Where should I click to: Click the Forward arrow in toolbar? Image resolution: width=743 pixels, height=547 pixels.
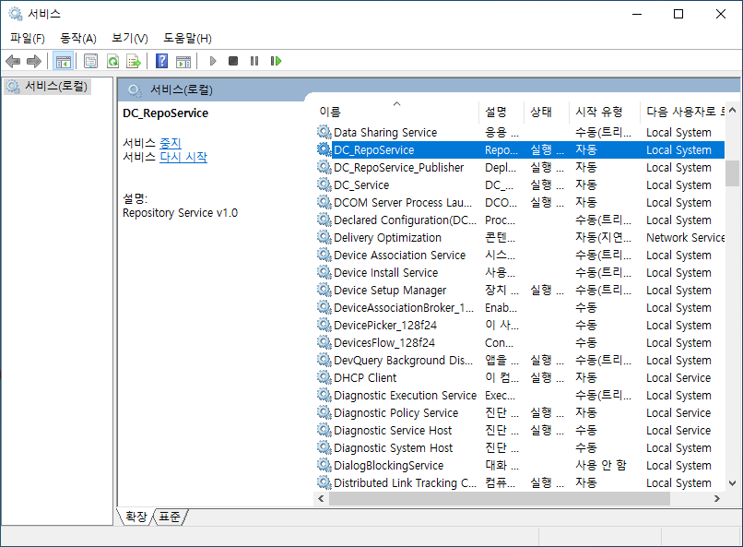click(x=34, y=61)
